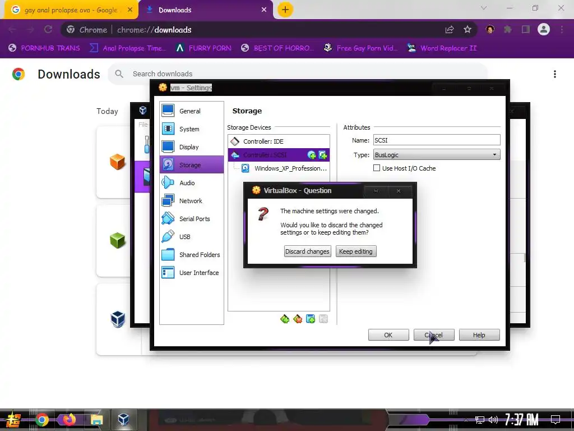Choose Discard changes in the question dialog
The image size is (574, 431).
pos(308,251)
